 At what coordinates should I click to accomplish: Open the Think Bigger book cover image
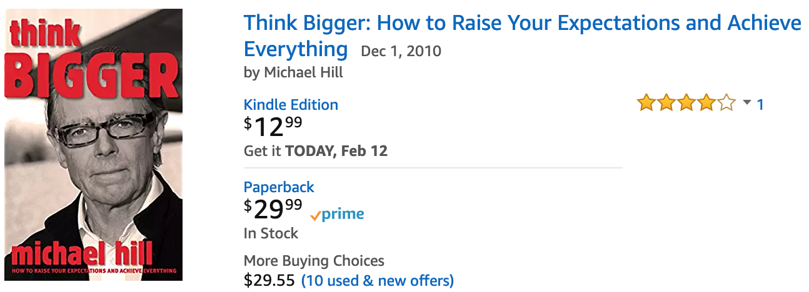click(x=94, y=144)
